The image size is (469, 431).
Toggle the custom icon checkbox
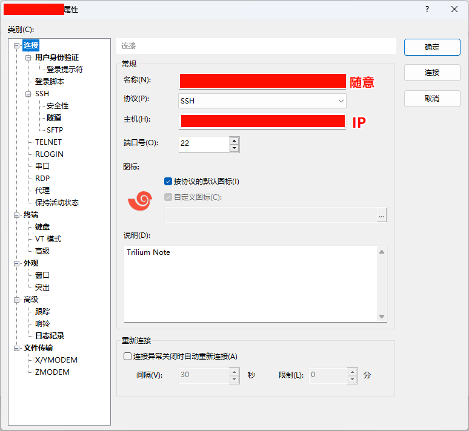click(x=168, y=197)
